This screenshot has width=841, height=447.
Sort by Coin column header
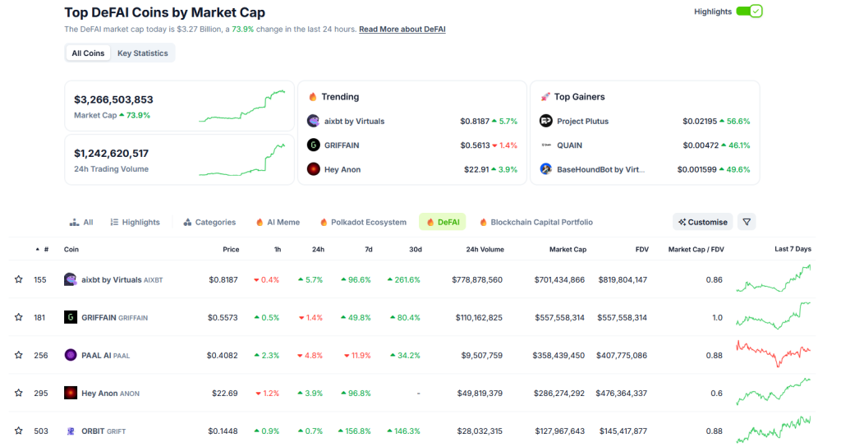tap(71, 249)
